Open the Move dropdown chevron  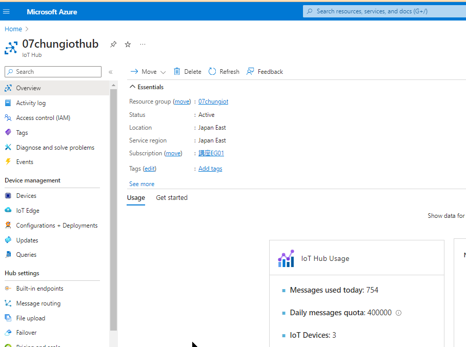coord(163,72)
